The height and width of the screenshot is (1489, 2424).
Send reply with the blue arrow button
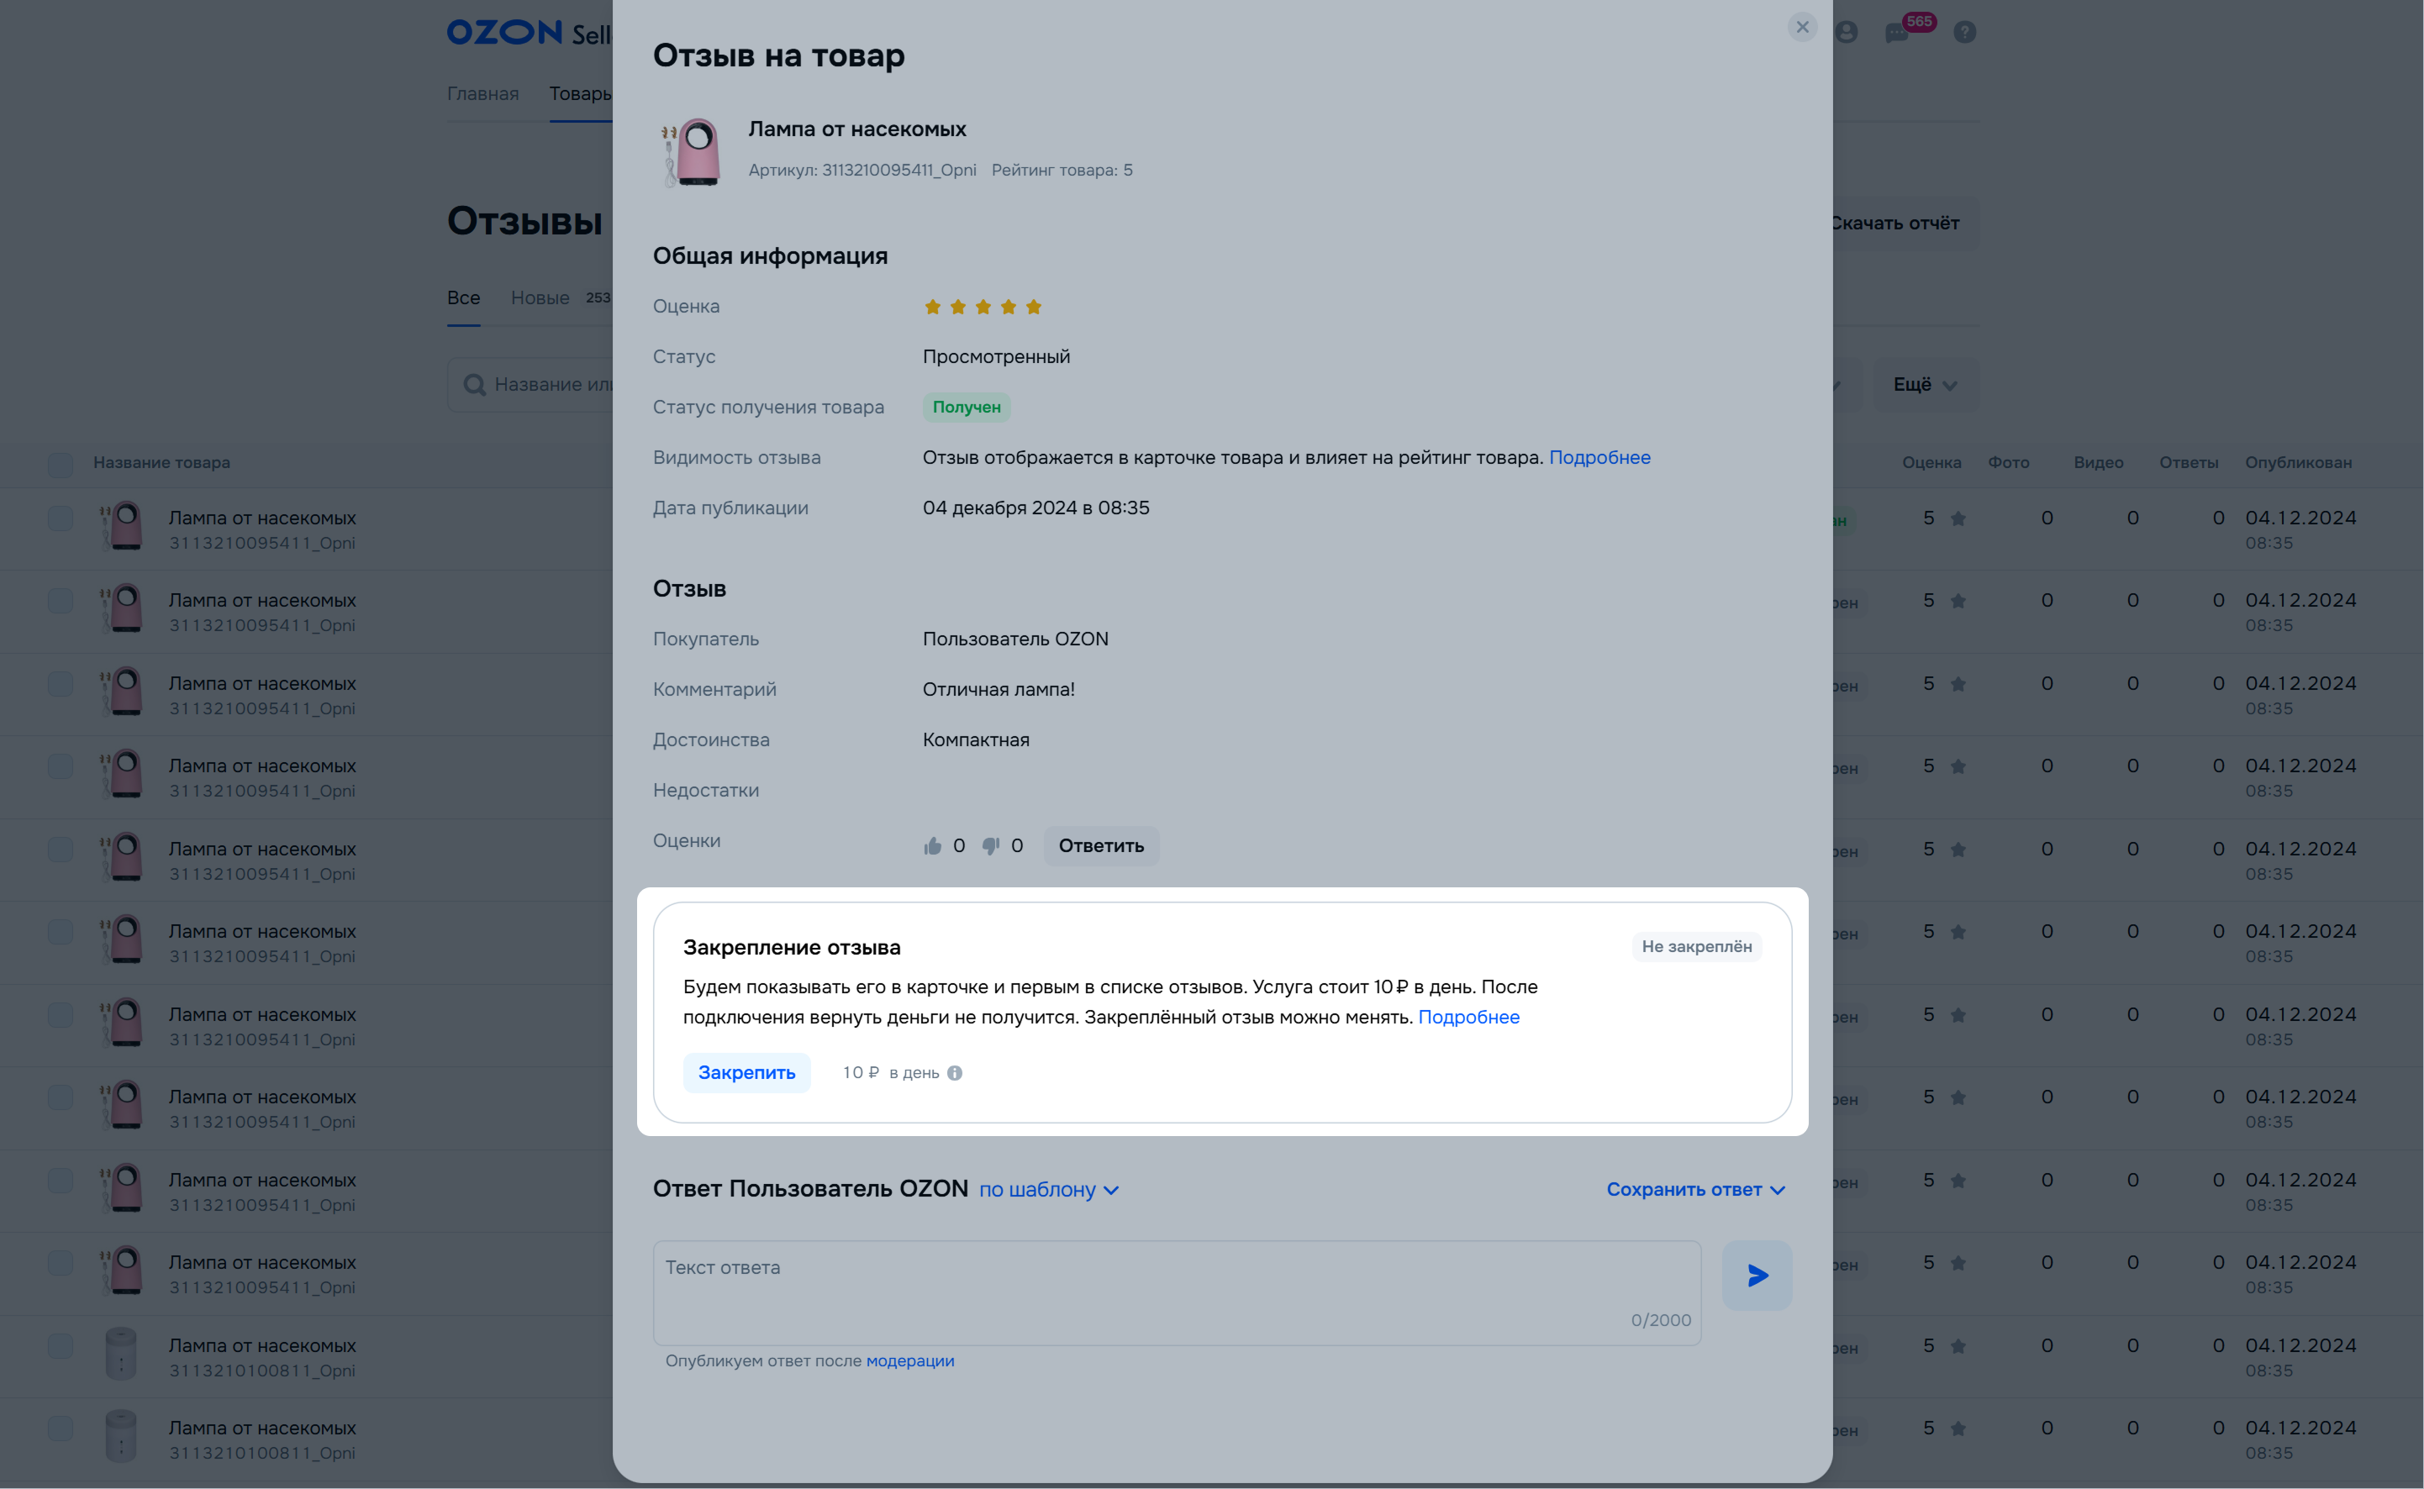click(x=1756, y=1276)
